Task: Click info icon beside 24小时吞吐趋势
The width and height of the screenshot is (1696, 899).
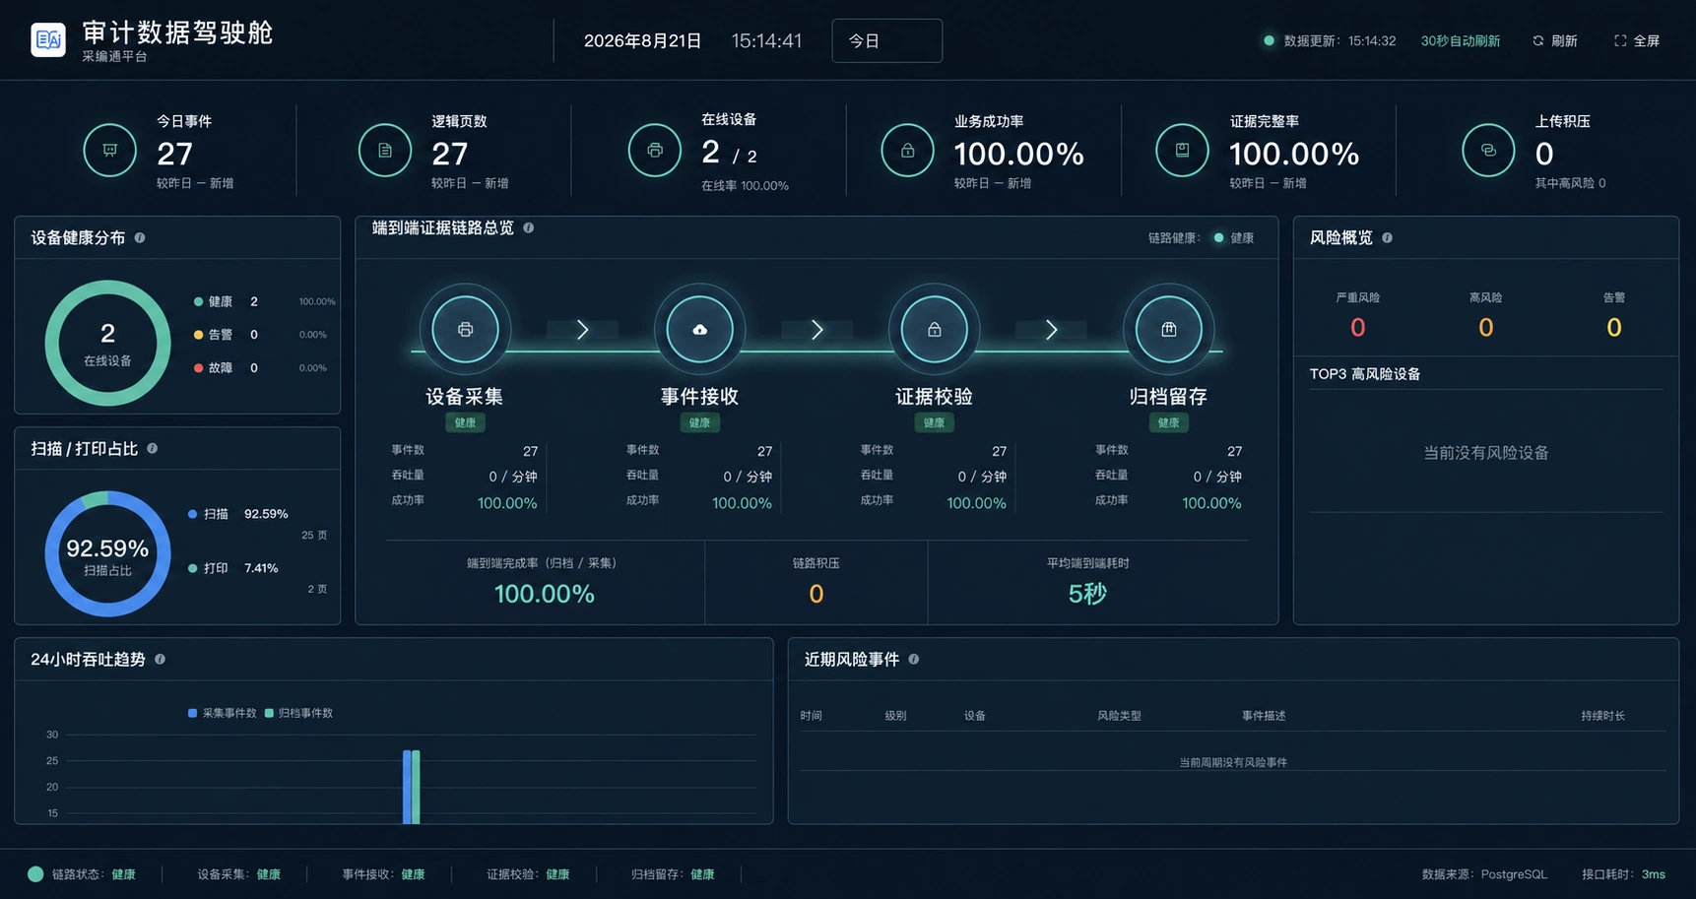Action: click(160, 659)
